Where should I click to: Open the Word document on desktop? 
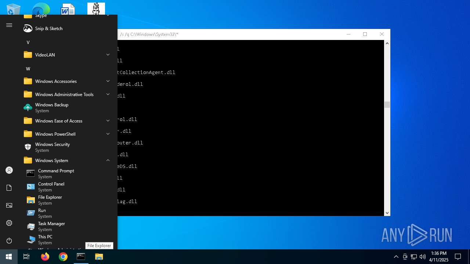(x=68, y=9)
